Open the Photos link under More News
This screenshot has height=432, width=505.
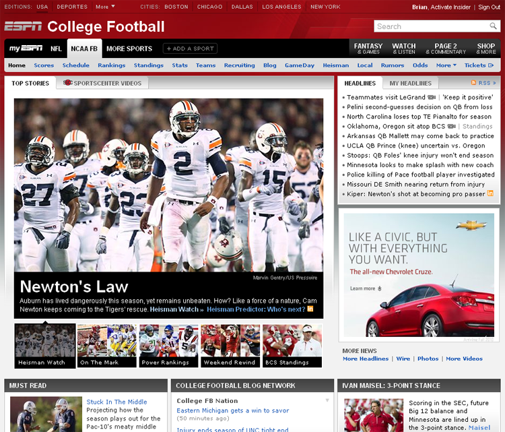[428, 359]
